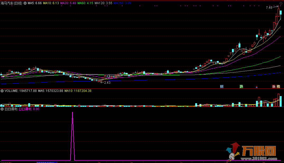Click the orange 榜 ranking marker icon
Viewport: 284px width, 163px height.
pos(278,86)
